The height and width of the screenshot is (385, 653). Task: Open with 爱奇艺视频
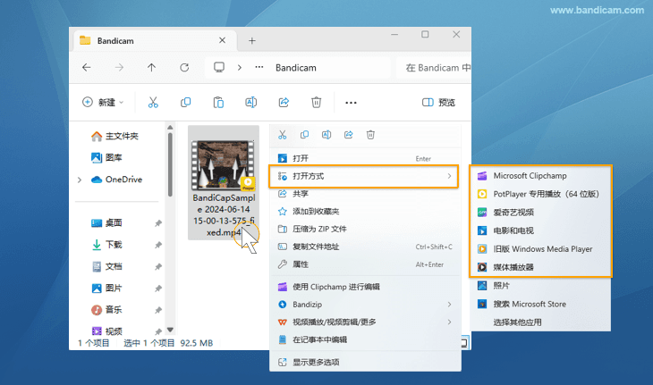pyautogui.click(x=540, y=213)
